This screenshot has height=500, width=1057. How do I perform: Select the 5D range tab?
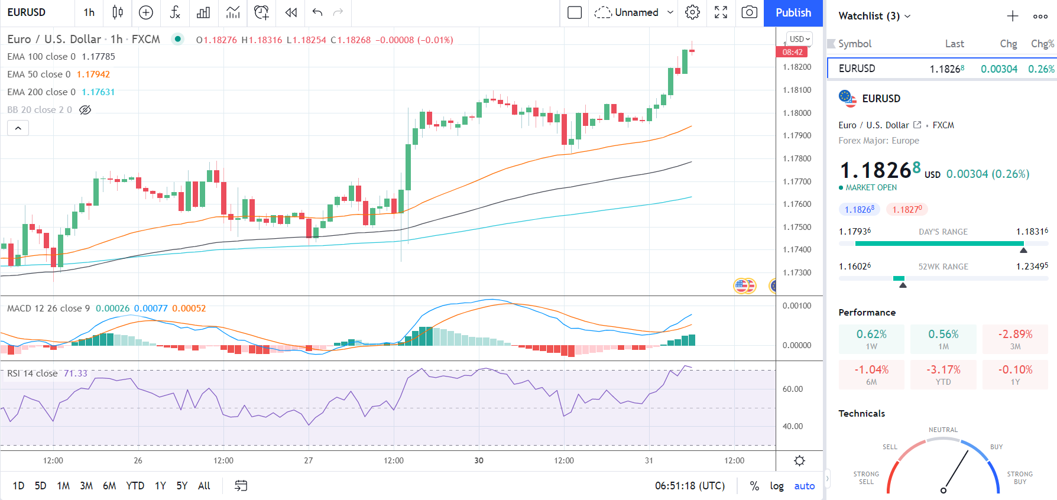coord(40,486)
